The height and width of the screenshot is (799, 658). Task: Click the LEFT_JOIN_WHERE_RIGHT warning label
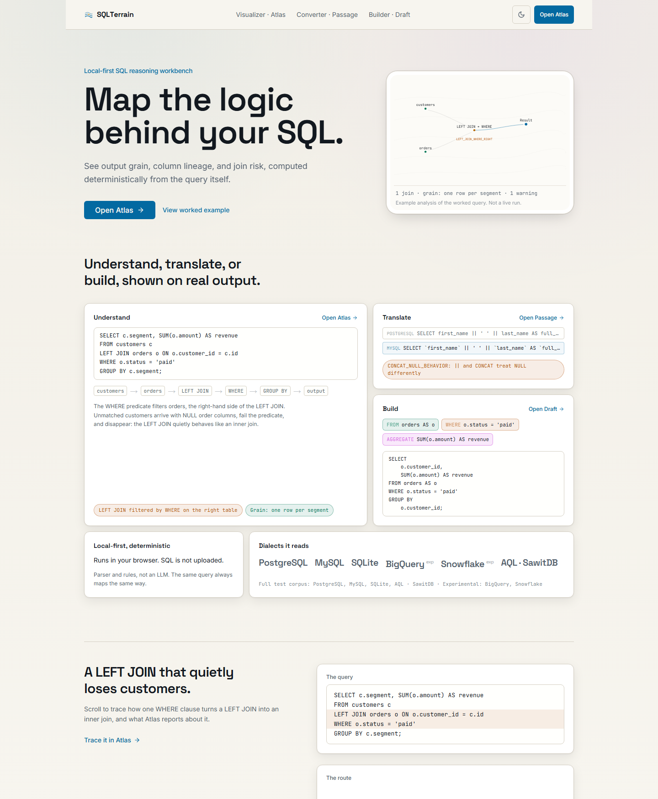point(474,139)
